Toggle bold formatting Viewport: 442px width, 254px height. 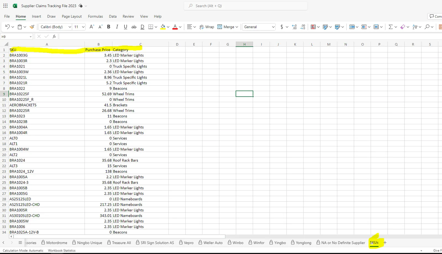[x=109, y=27]
